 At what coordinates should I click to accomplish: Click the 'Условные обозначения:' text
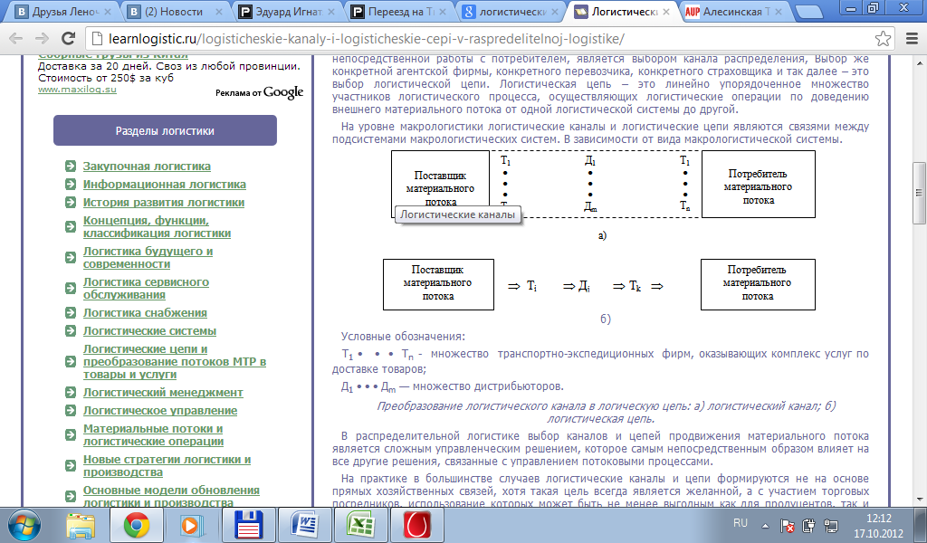point(403,337)
